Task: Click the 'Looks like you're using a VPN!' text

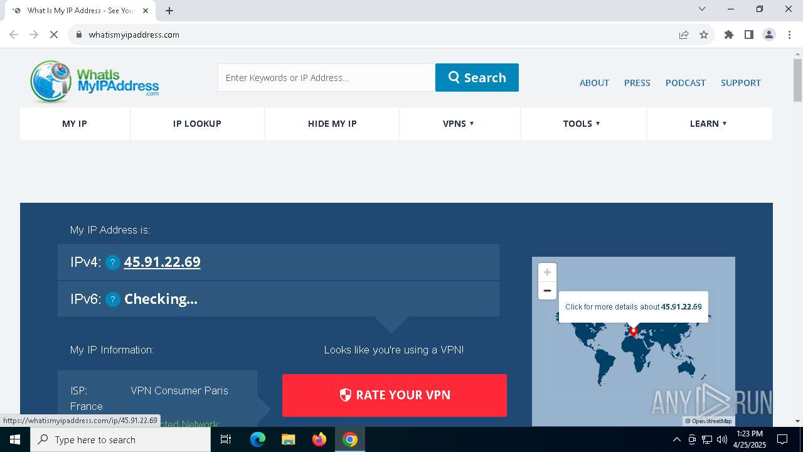Action: click(394, 350)
